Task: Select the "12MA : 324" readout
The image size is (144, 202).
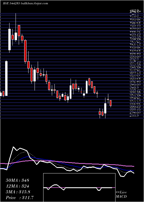Action: pos(17,186)
